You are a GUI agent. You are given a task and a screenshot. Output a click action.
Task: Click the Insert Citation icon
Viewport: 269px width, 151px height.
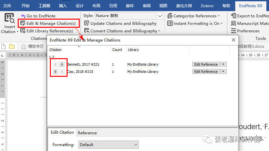(x=10, y=18)
